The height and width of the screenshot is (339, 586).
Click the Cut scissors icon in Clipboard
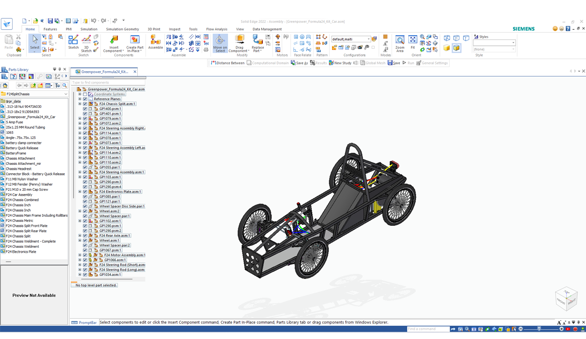coord(19,37)
